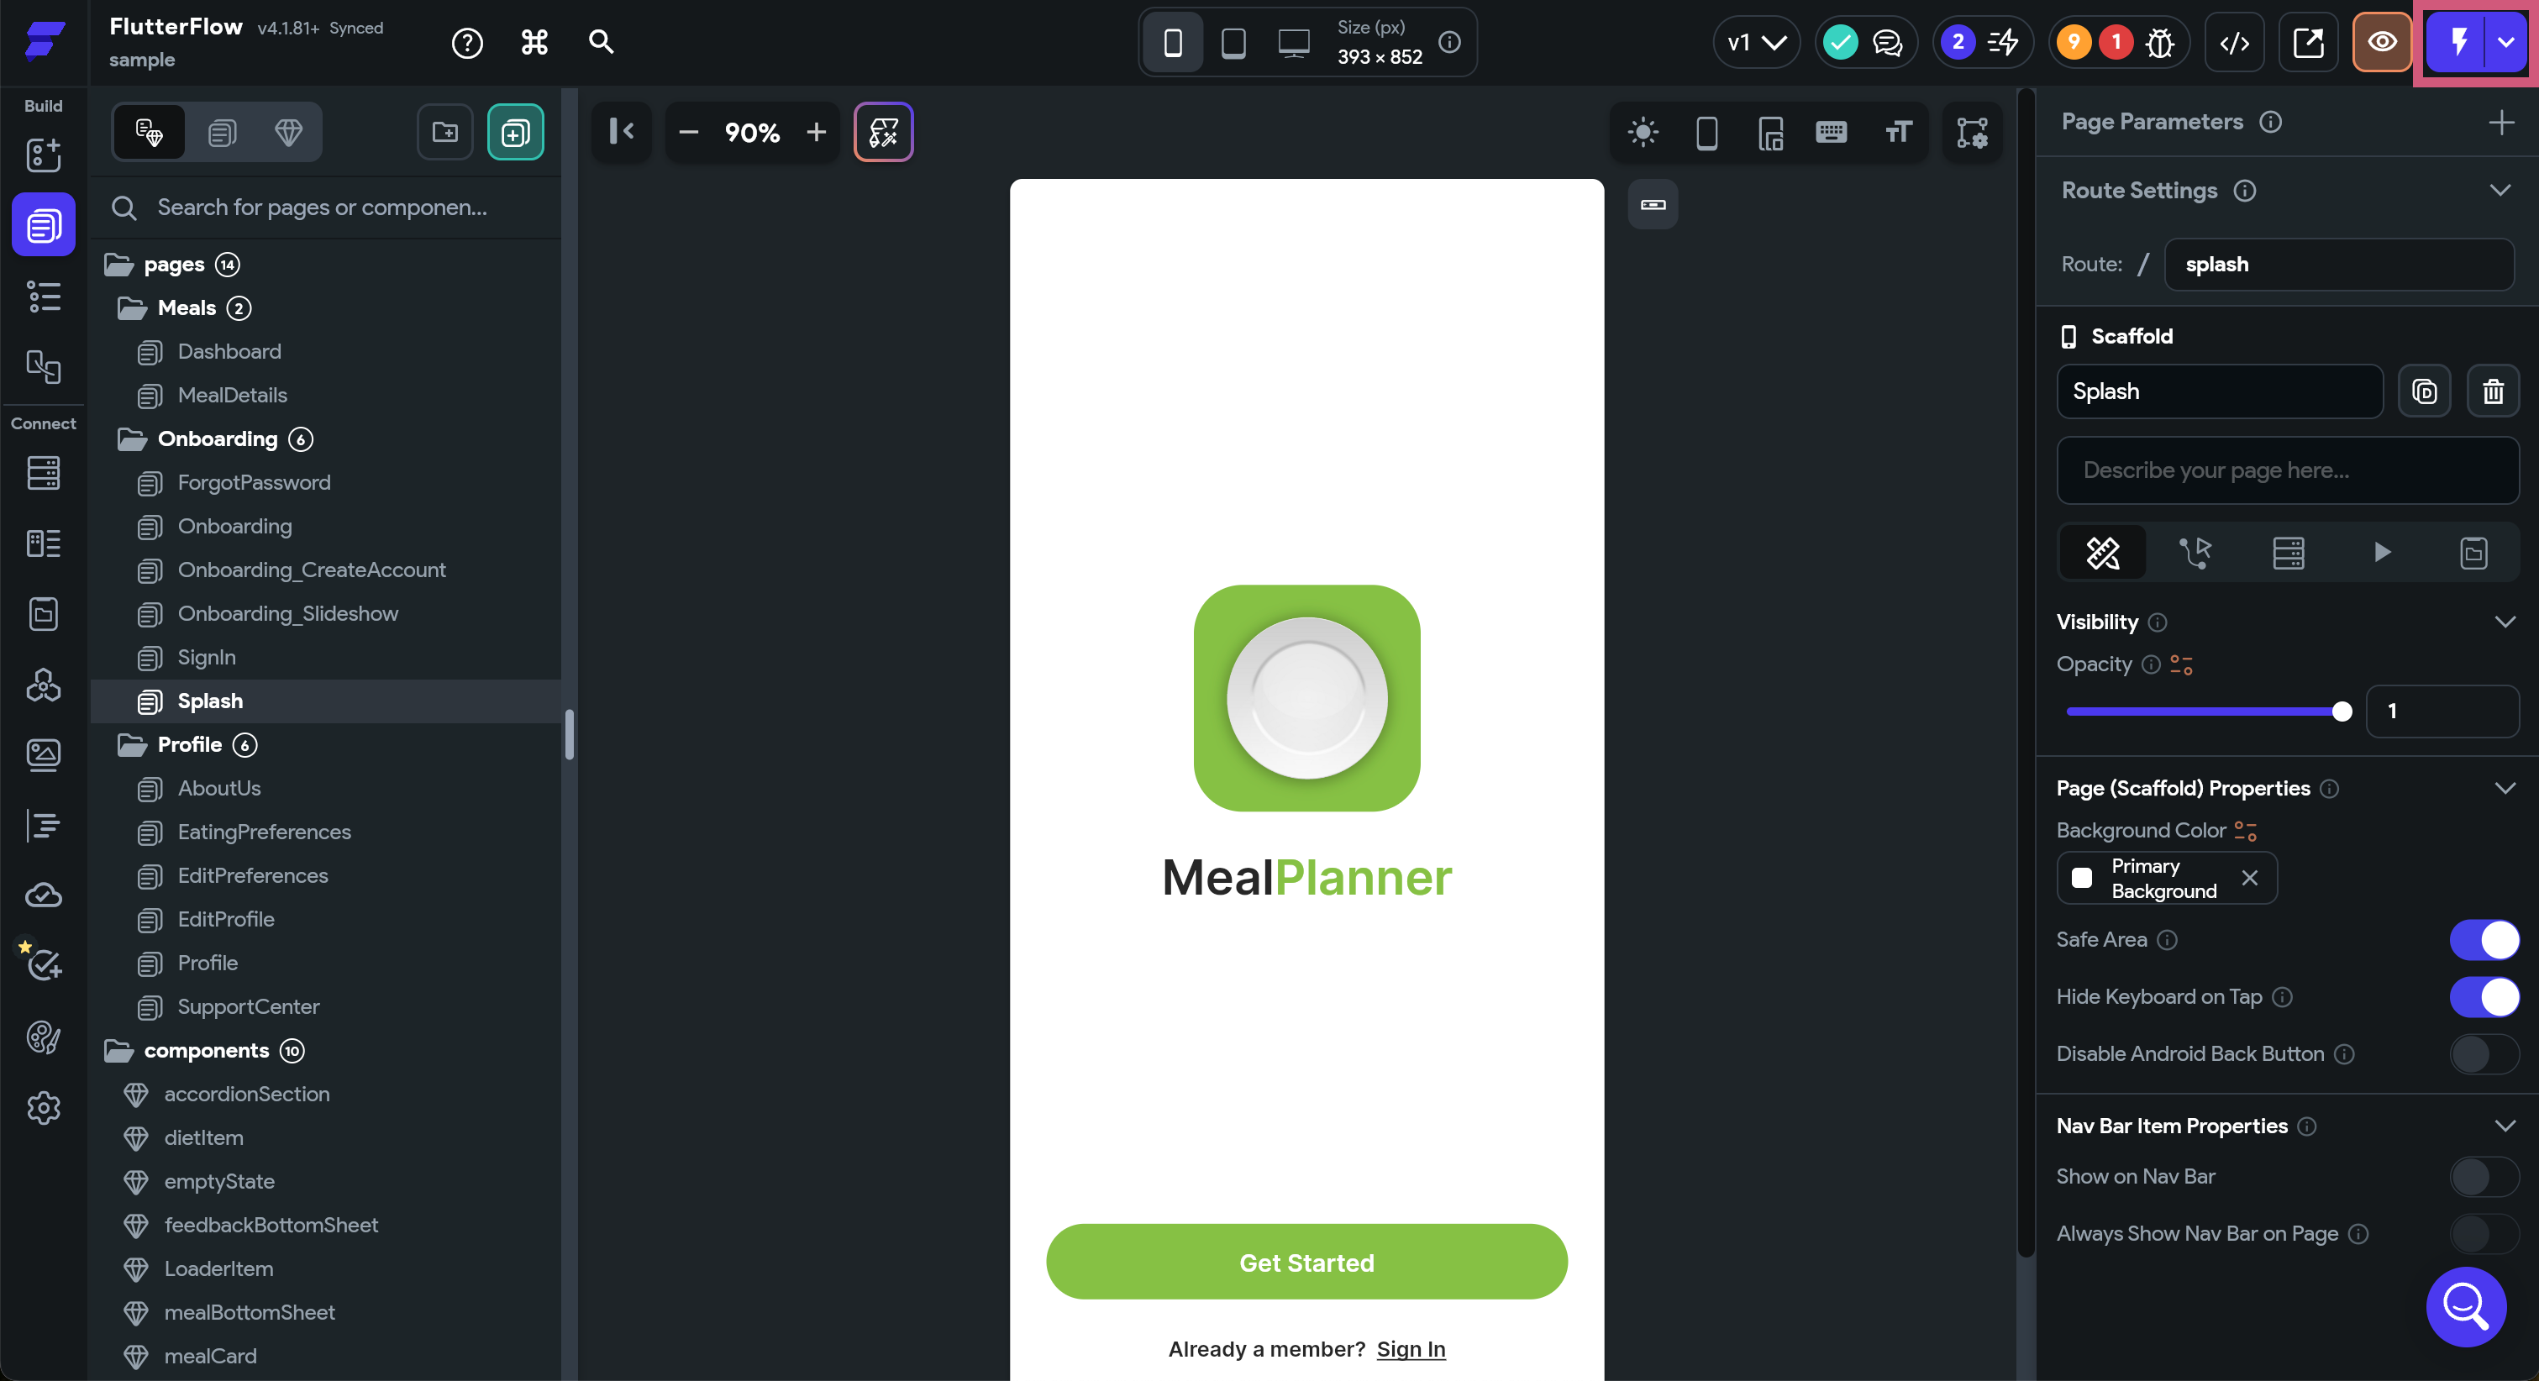Open the Widget Tree icon in sidebar
2539x1381 pixels.
point(44,296)
